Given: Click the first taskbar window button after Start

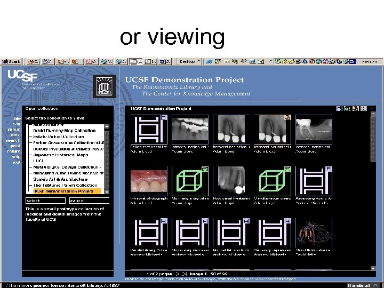Looking at the screenshot, I should pos(33,61).
